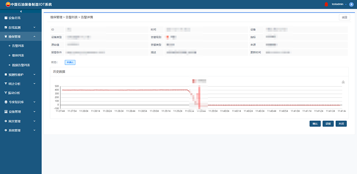Expand the 专家知识库 chevron
Screen dimensions: 357x174
(x=35, y=102)
